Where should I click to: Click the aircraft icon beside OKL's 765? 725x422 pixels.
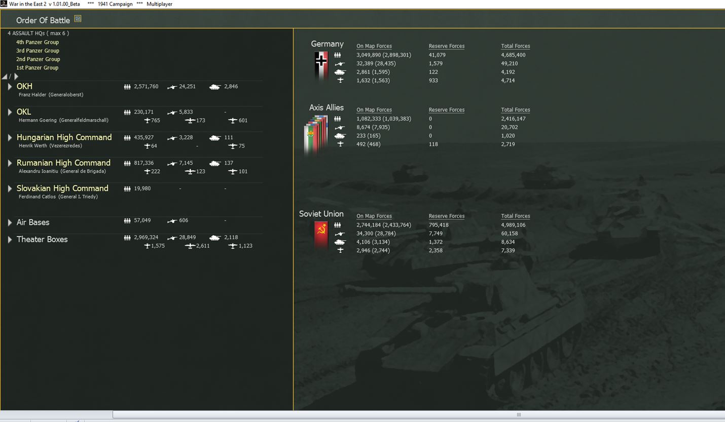(x=148, y=121)
